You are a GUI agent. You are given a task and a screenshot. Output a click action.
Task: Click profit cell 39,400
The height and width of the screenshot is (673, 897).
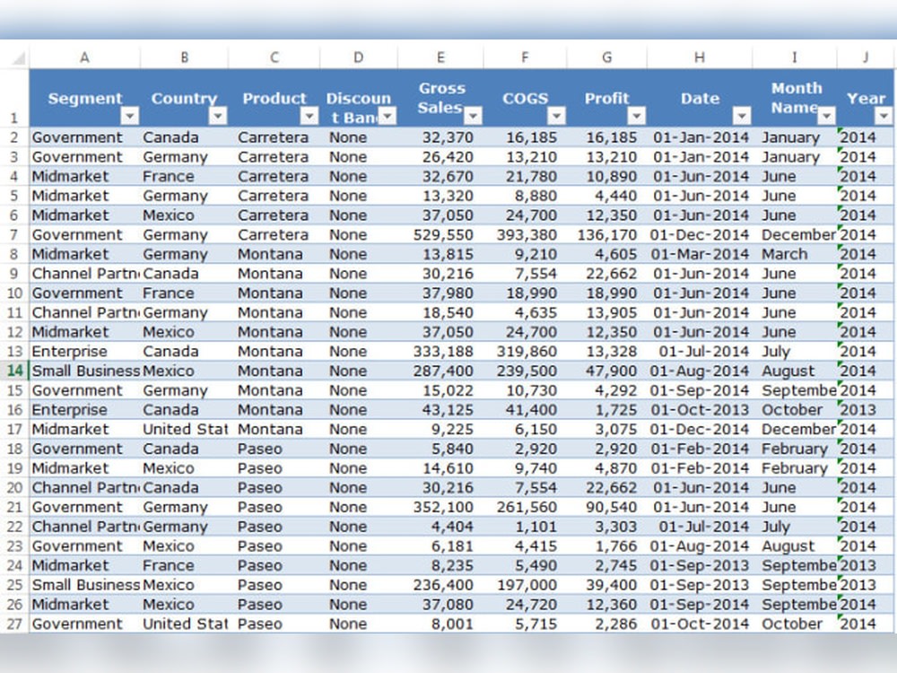click(607, 585)
